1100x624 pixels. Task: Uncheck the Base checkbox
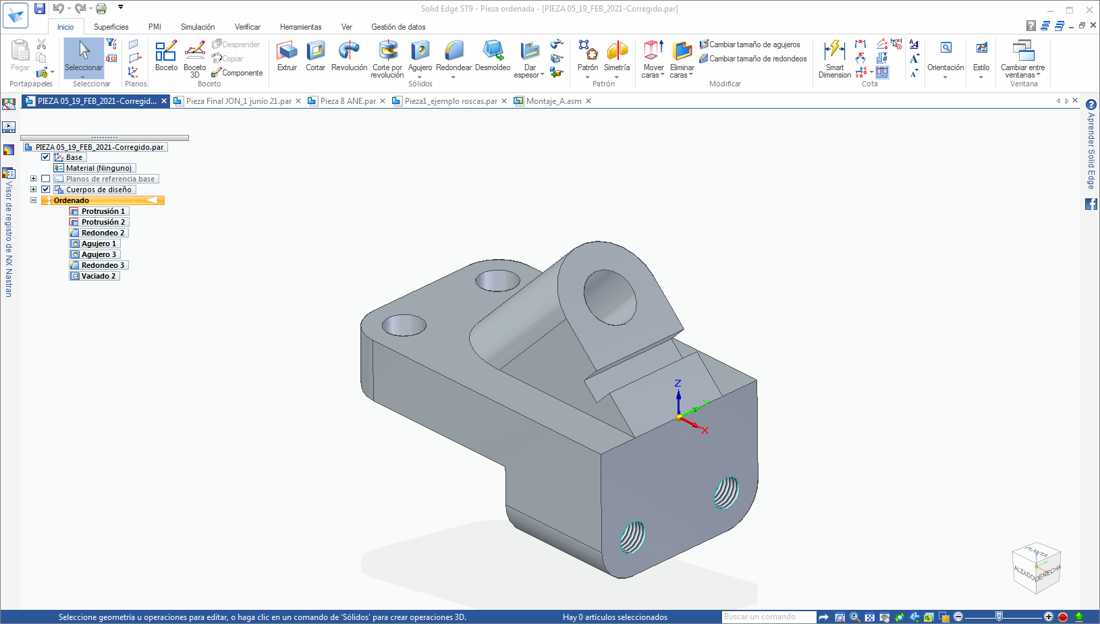tap(46, 157)
